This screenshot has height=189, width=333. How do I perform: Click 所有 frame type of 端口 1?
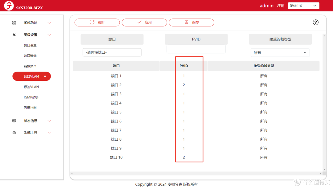(264, 76)
